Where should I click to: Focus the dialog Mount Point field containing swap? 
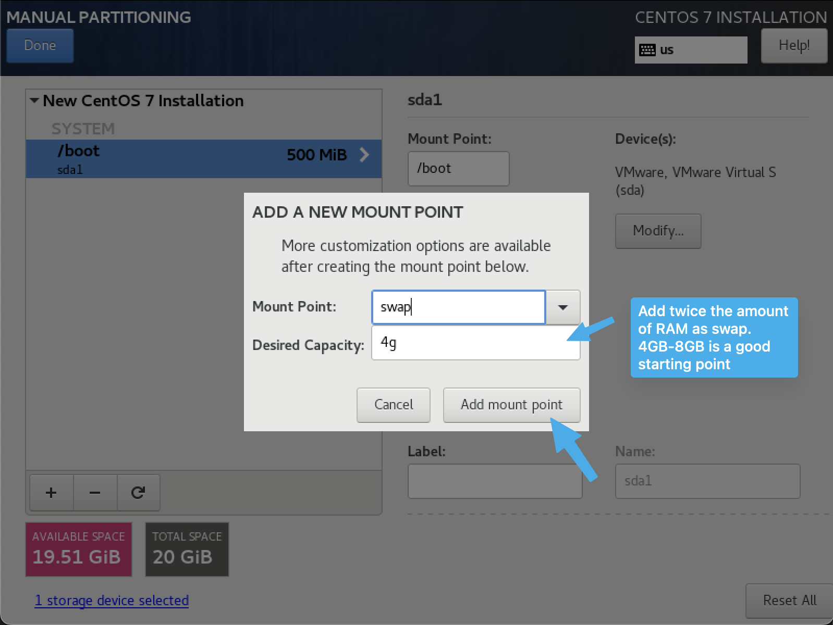click(x=459, y=307)
